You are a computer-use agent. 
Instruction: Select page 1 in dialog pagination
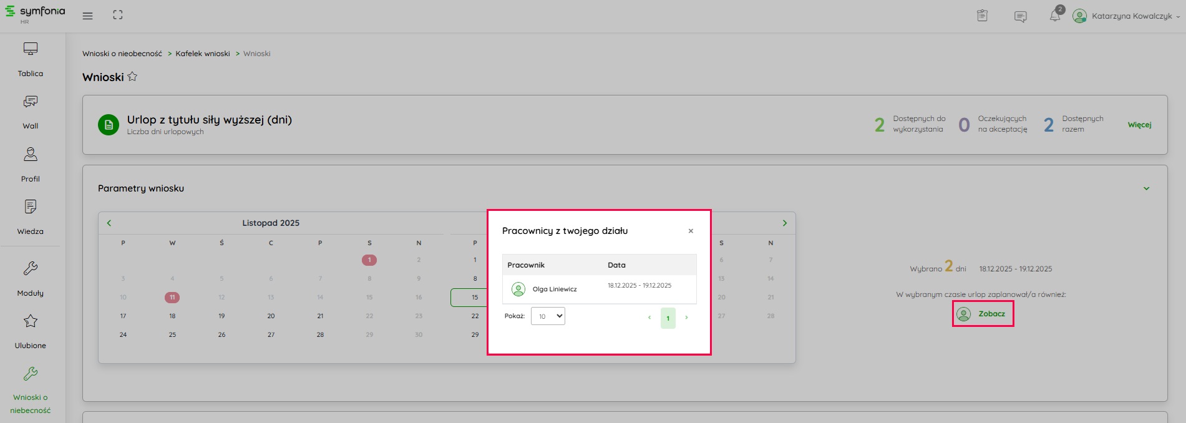tap(668, 318)
